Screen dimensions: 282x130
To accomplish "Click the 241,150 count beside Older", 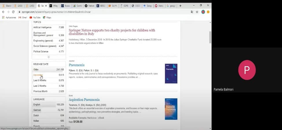I will coord(60,70).
